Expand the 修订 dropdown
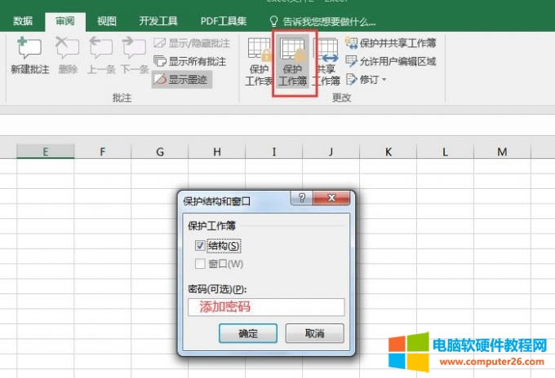Image resolution: width=555 pixels, height=378 pixels. 366,79
